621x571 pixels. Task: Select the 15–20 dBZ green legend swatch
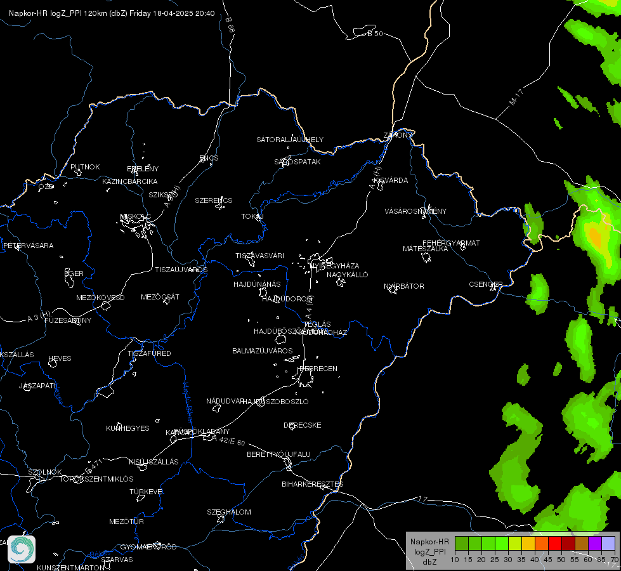475,544
